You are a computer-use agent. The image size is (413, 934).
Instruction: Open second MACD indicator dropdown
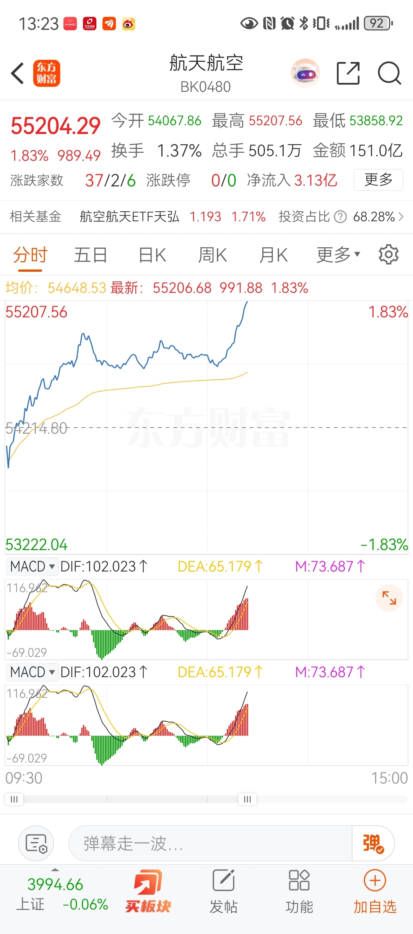click(33, 672)
